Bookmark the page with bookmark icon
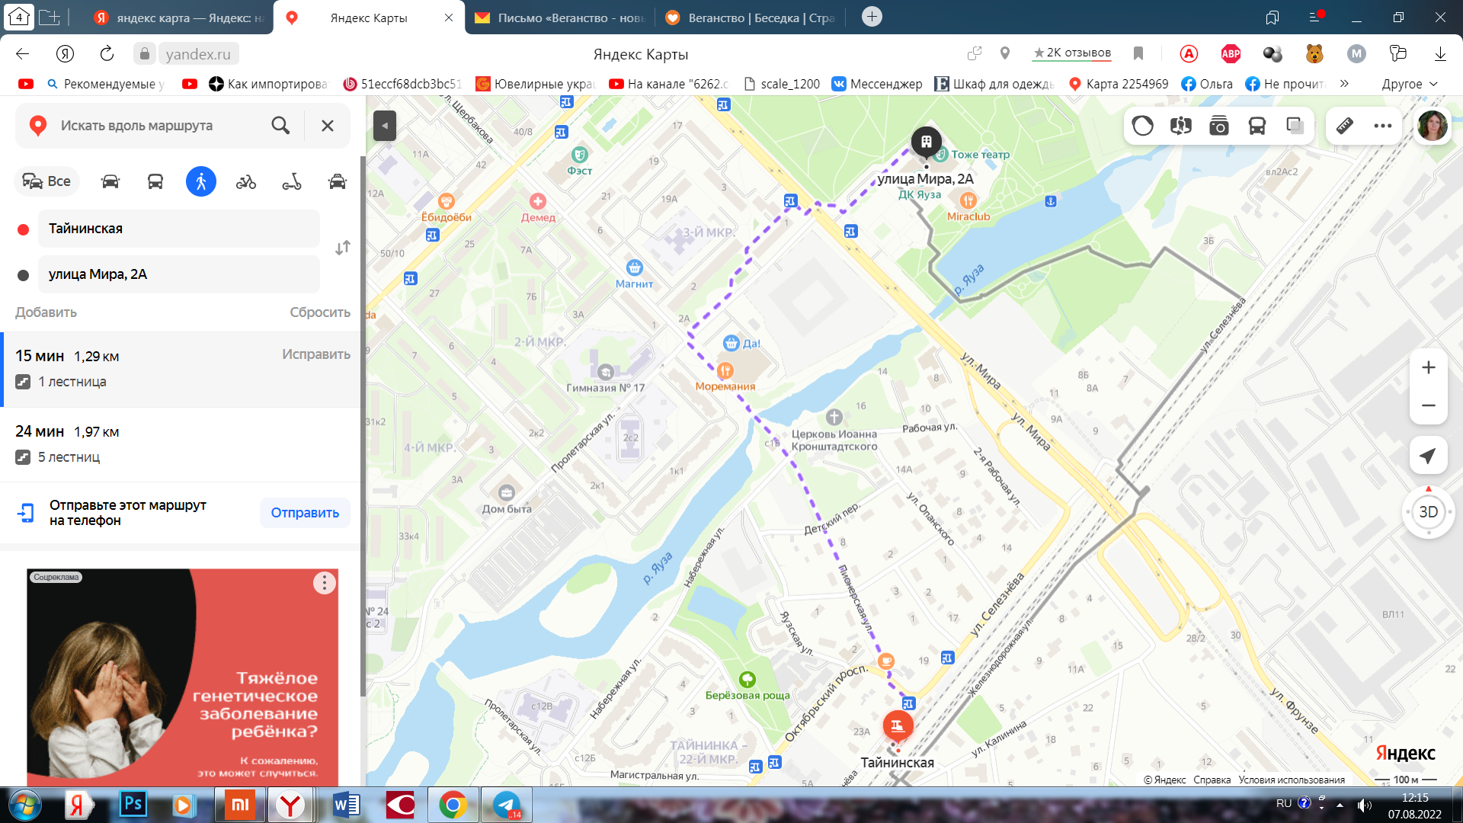 click(x=1138, y=53)
